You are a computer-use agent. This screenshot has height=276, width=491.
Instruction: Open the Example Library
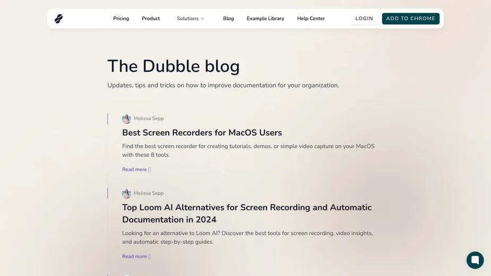(265, 19)
